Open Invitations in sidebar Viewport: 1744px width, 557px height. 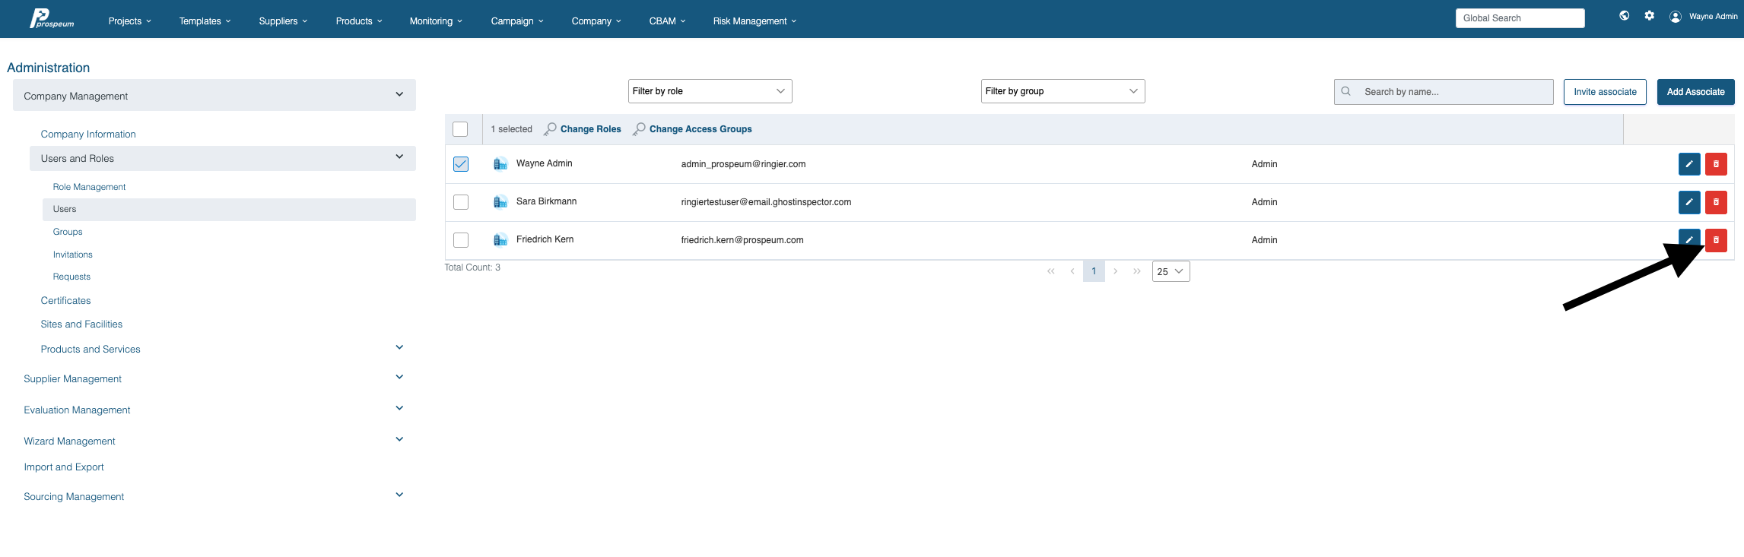73,255
